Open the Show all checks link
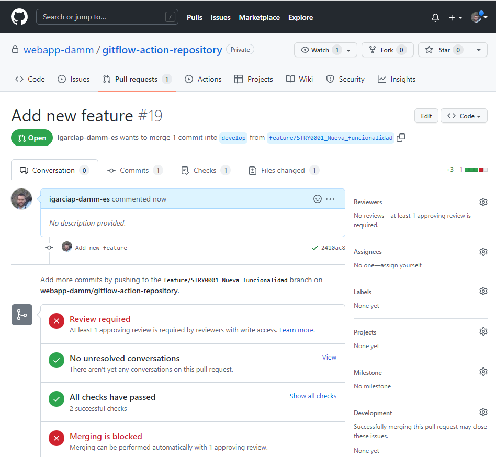496x457 pixels. (x=313, y=396)
